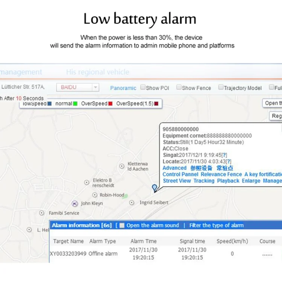Screen dimensions: 282x282
Task: Click the Playback link in popup
Action: [x=228, y=181]
